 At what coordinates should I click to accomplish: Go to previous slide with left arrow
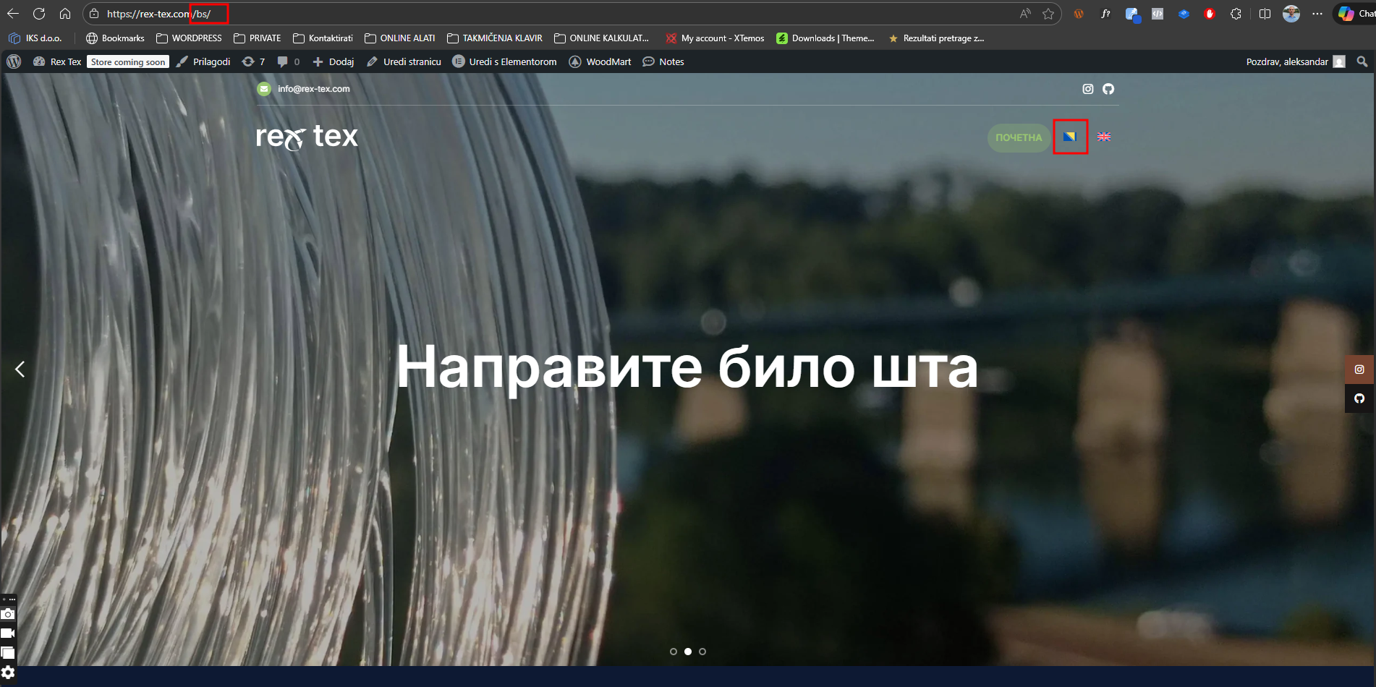20,370
